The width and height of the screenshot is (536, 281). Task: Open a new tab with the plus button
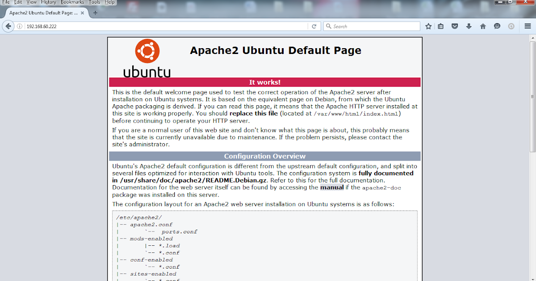[x=94, y=13]
